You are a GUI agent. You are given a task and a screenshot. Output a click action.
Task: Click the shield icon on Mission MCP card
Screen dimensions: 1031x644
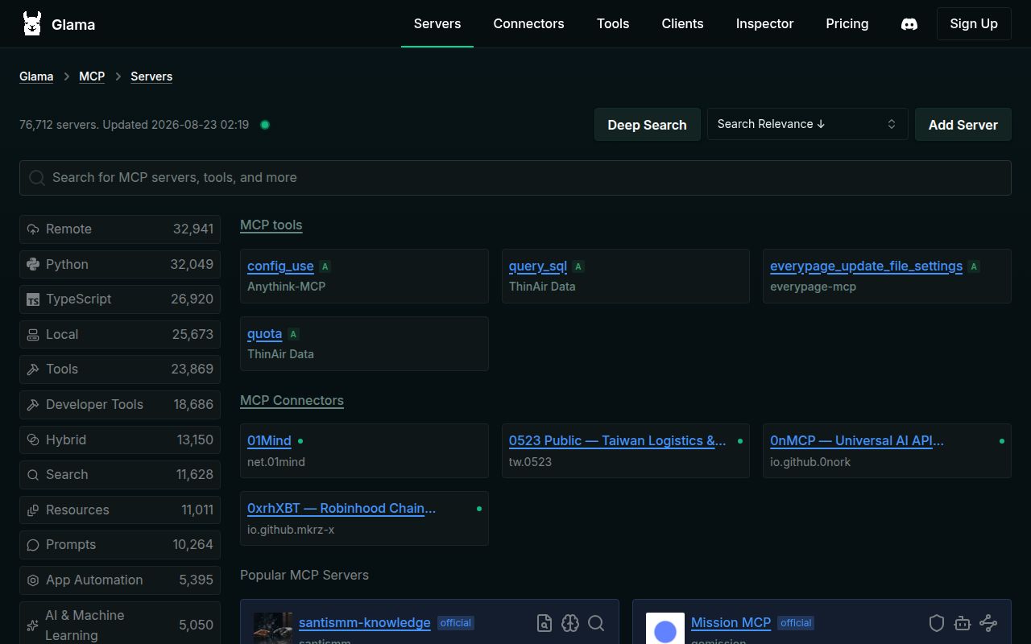(937, 623)
